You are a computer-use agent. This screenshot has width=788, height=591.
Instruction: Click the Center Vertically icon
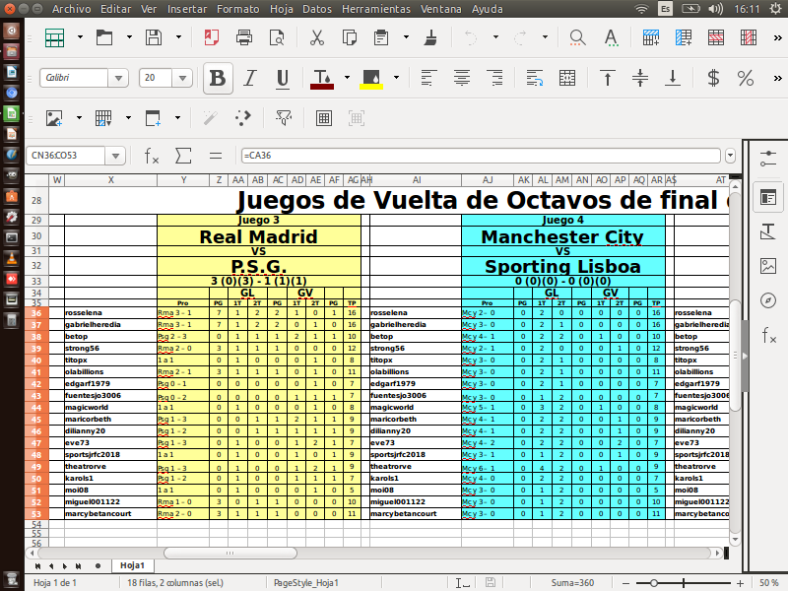click(x=640, y=78)
